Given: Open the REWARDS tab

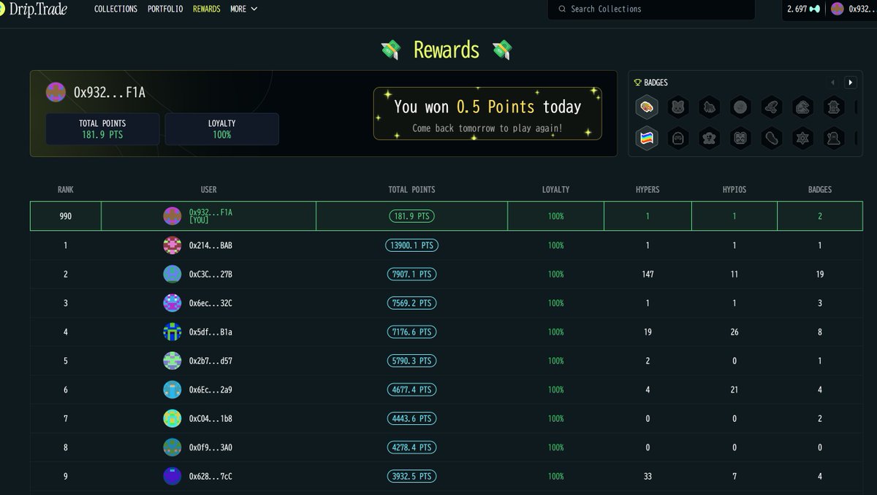Looking at the screenshot, I should tap(206, 9).
